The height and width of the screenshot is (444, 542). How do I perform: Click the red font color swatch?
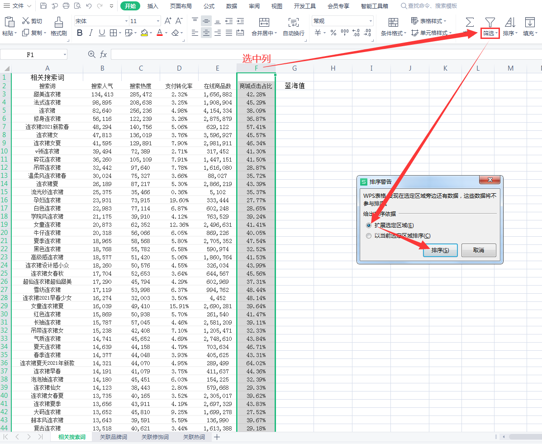click(159, 33)
